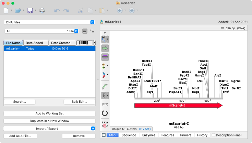Click the NotI enzyme label

tap(196, 88)
